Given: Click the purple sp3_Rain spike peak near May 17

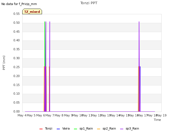Looking at the screenshot, I should (139, 22).
